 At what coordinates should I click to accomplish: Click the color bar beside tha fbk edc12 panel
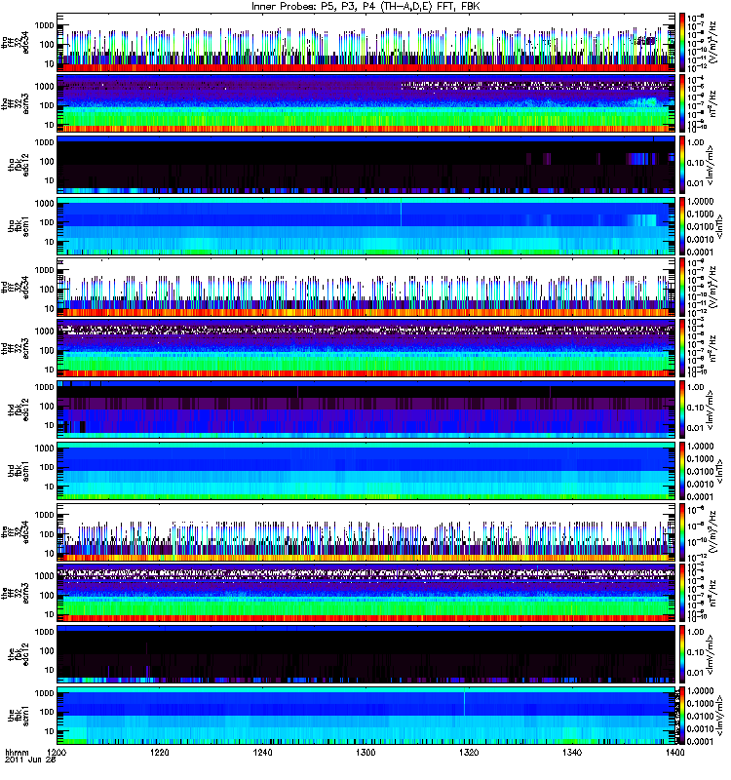pyautogui.click(x=682, y=165)
